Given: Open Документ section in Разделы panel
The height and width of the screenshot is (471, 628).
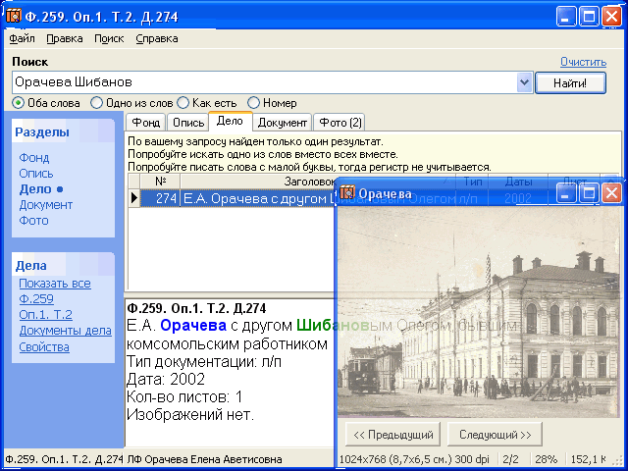Looking at the screenshot, I should [46, 205].
